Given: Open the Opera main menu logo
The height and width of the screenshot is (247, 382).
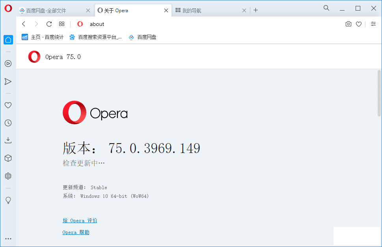Looking at the screenshot, I should coord(8,9).
